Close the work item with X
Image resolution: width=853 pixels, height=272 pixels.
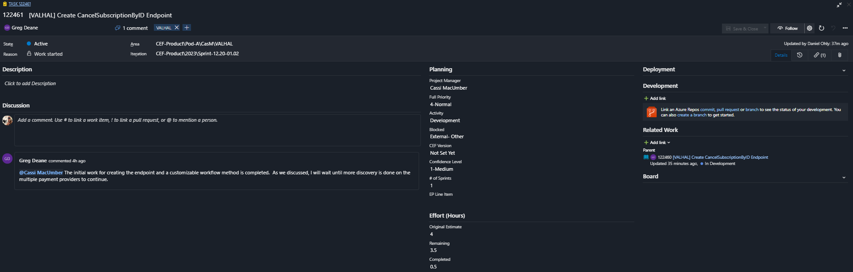[849, 4]
